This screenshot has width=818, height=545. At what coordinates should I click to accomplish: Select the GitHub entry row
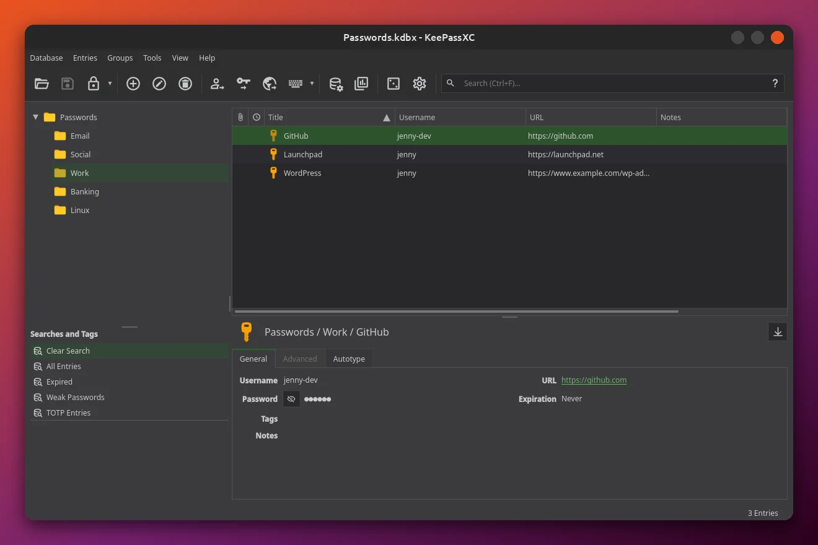[509, 136]
